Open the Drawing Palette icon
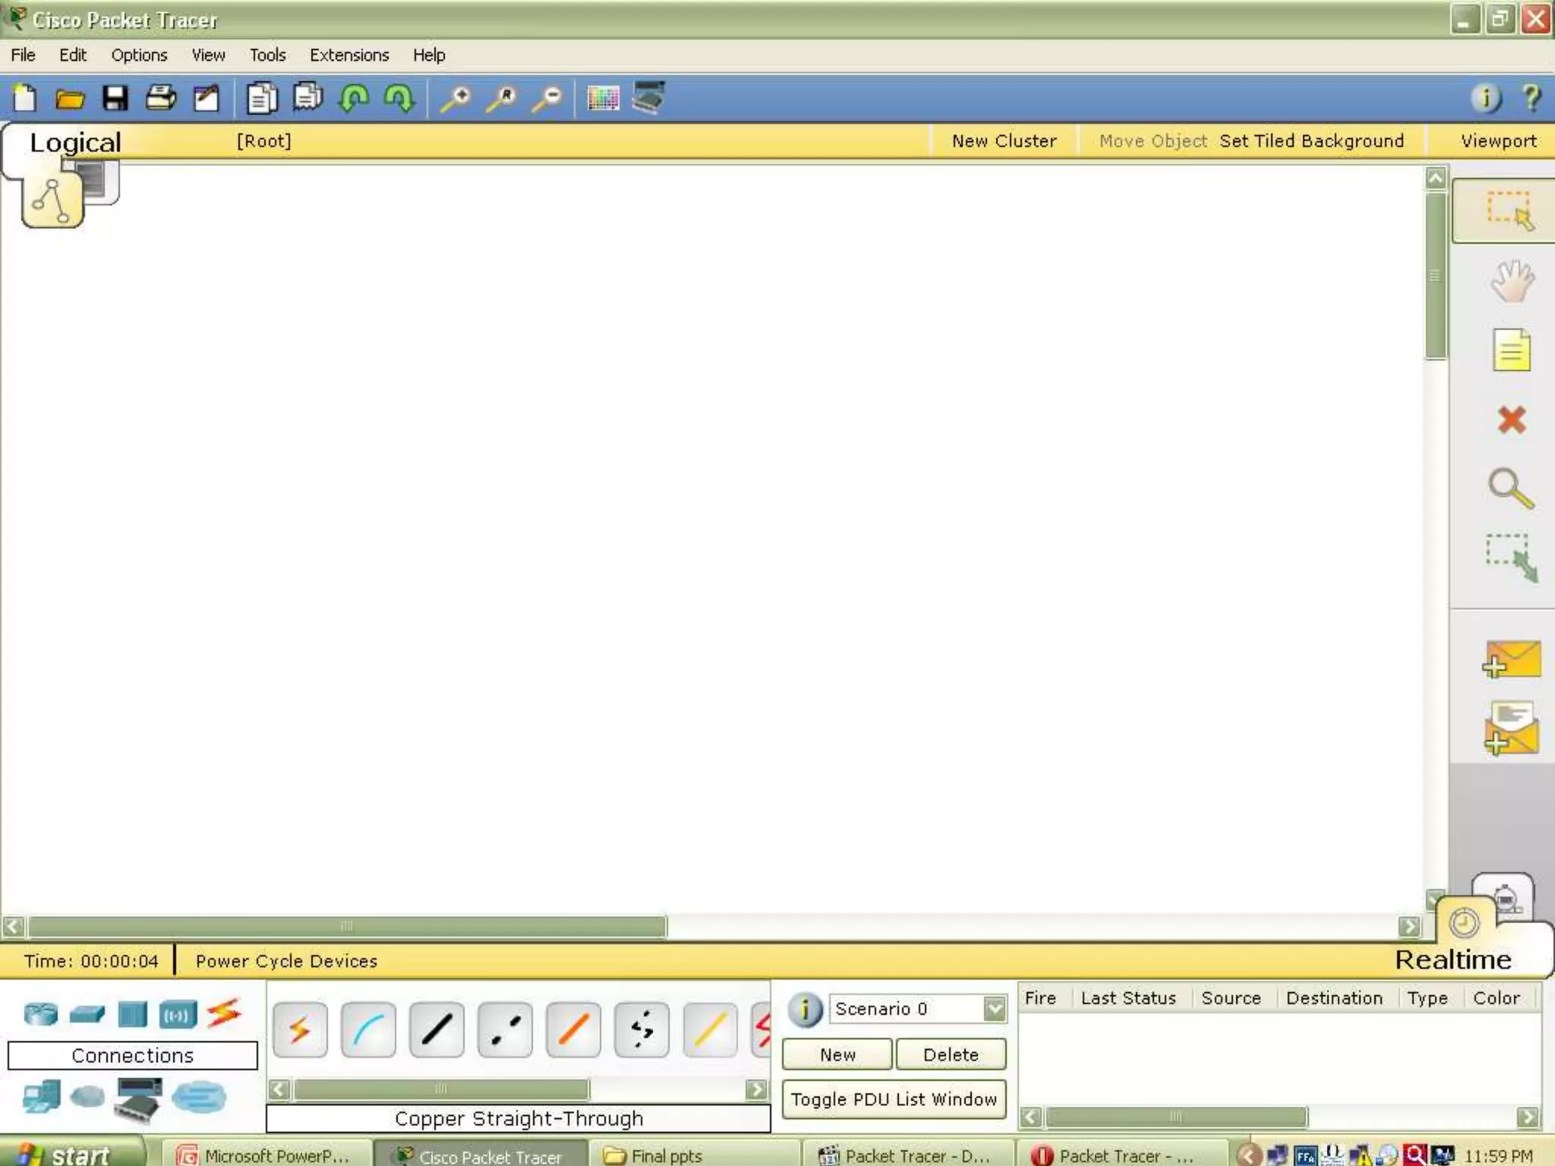This screenshot has height=1166, width=1555. coord(603,99)
